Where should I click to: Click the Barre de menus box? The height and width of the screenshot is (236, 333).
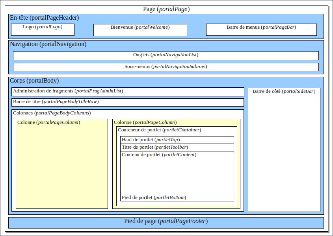(261, 29)
